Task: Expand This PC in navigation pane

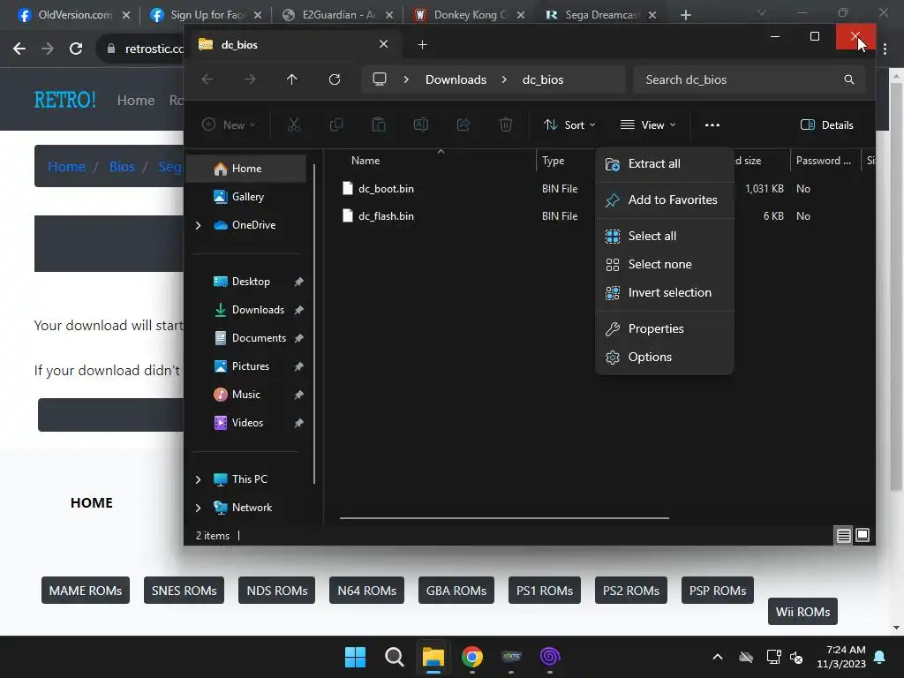Action: pyautogui.click(x=199, y=479)
